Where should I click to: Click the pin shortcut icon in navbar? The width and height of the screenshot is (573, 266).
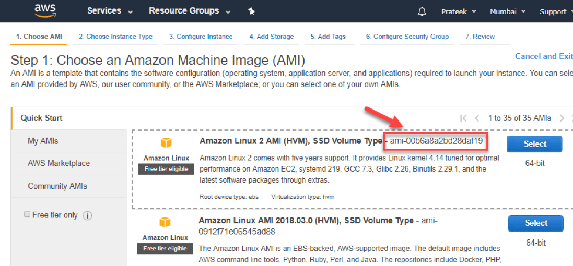(x=251, y=11)
